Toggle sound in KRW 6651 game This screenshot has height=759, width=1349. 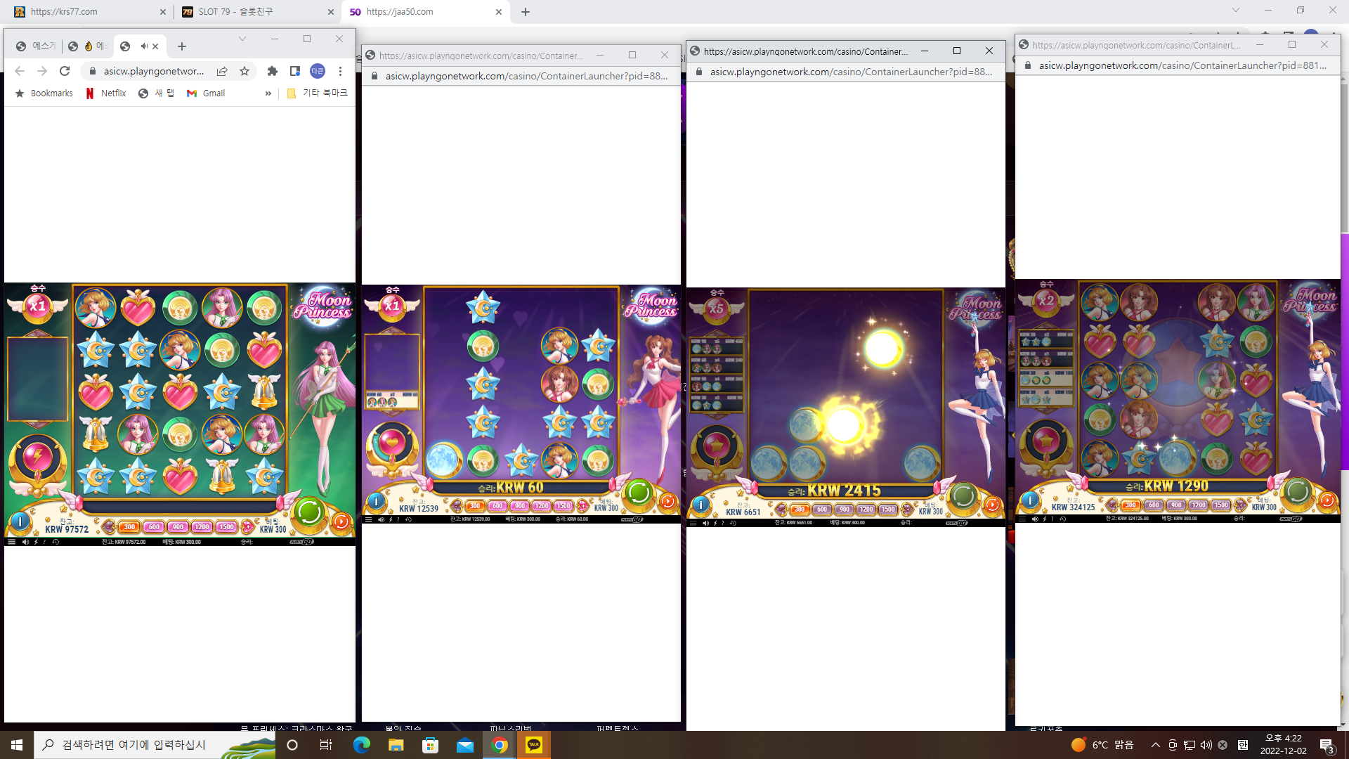(x=705, y=523)
